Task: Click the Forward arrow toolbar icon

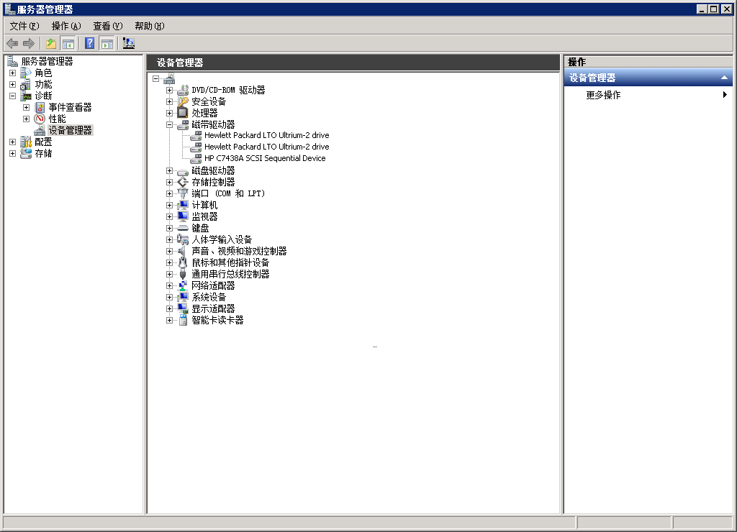Action: coord(29,44)
